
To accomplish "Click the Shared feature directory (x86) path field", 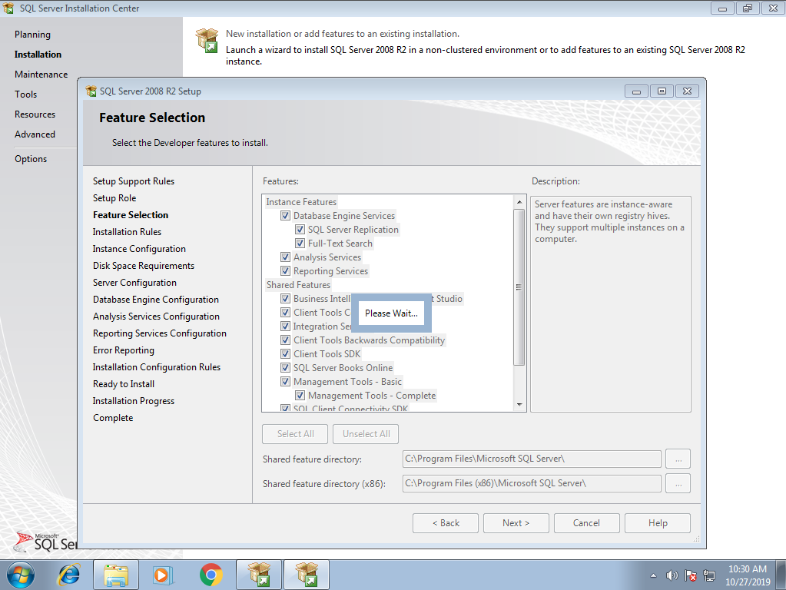I will click(x=532, y=484).
